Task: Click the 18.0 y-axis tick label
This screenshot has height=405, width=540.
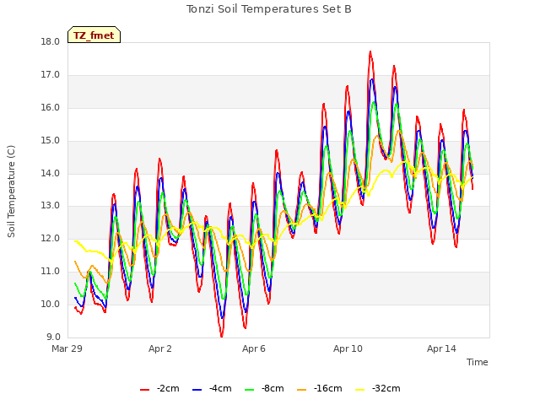Action: tap(51, 41)
